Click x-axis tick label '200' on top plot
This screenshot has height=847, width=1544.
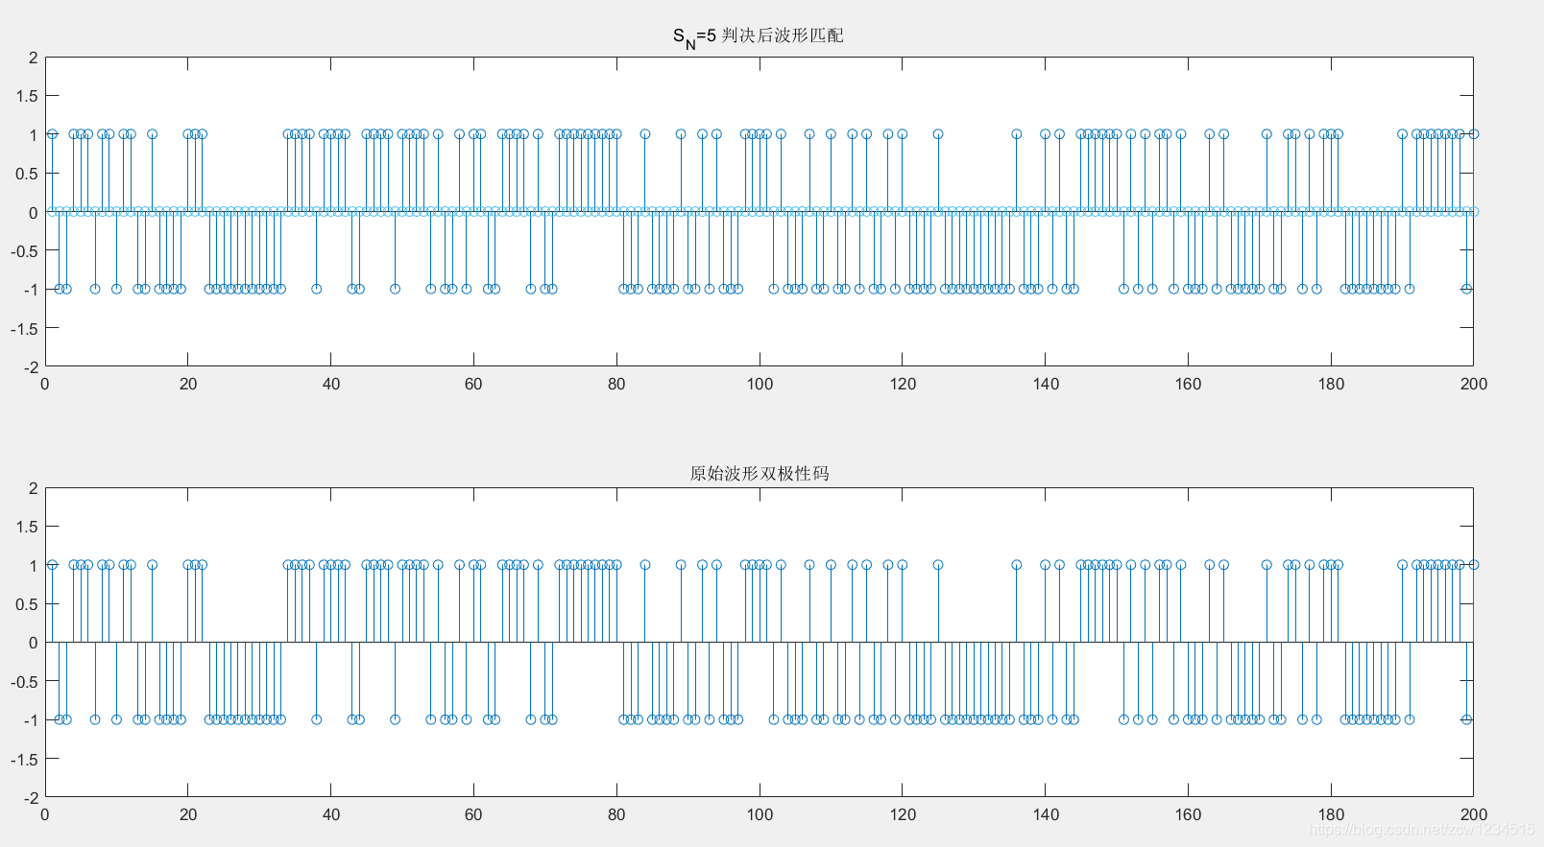click(1474, 384)
